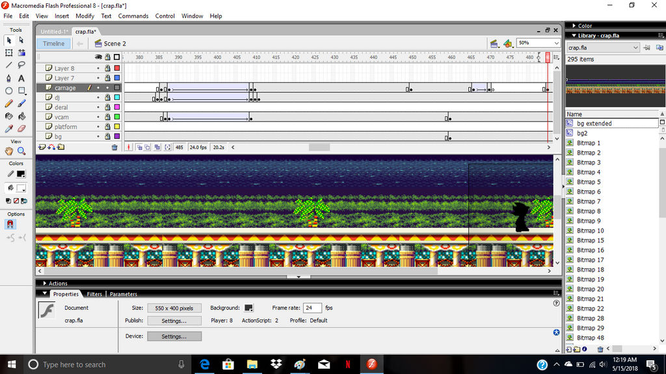Open the Commands menu
666x374 pixels.
pyautogui.click(x=133, y=16)
